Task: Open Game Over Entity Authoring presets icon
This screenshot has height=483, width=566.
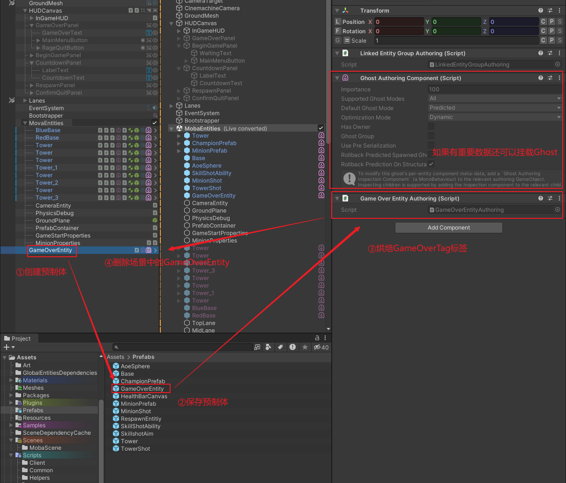Action: [550, 198]
